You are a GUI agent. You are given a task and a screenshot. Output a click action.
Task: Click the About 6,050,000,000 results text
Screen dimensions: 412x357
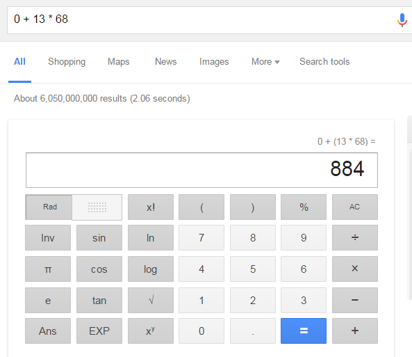(102, 98)
